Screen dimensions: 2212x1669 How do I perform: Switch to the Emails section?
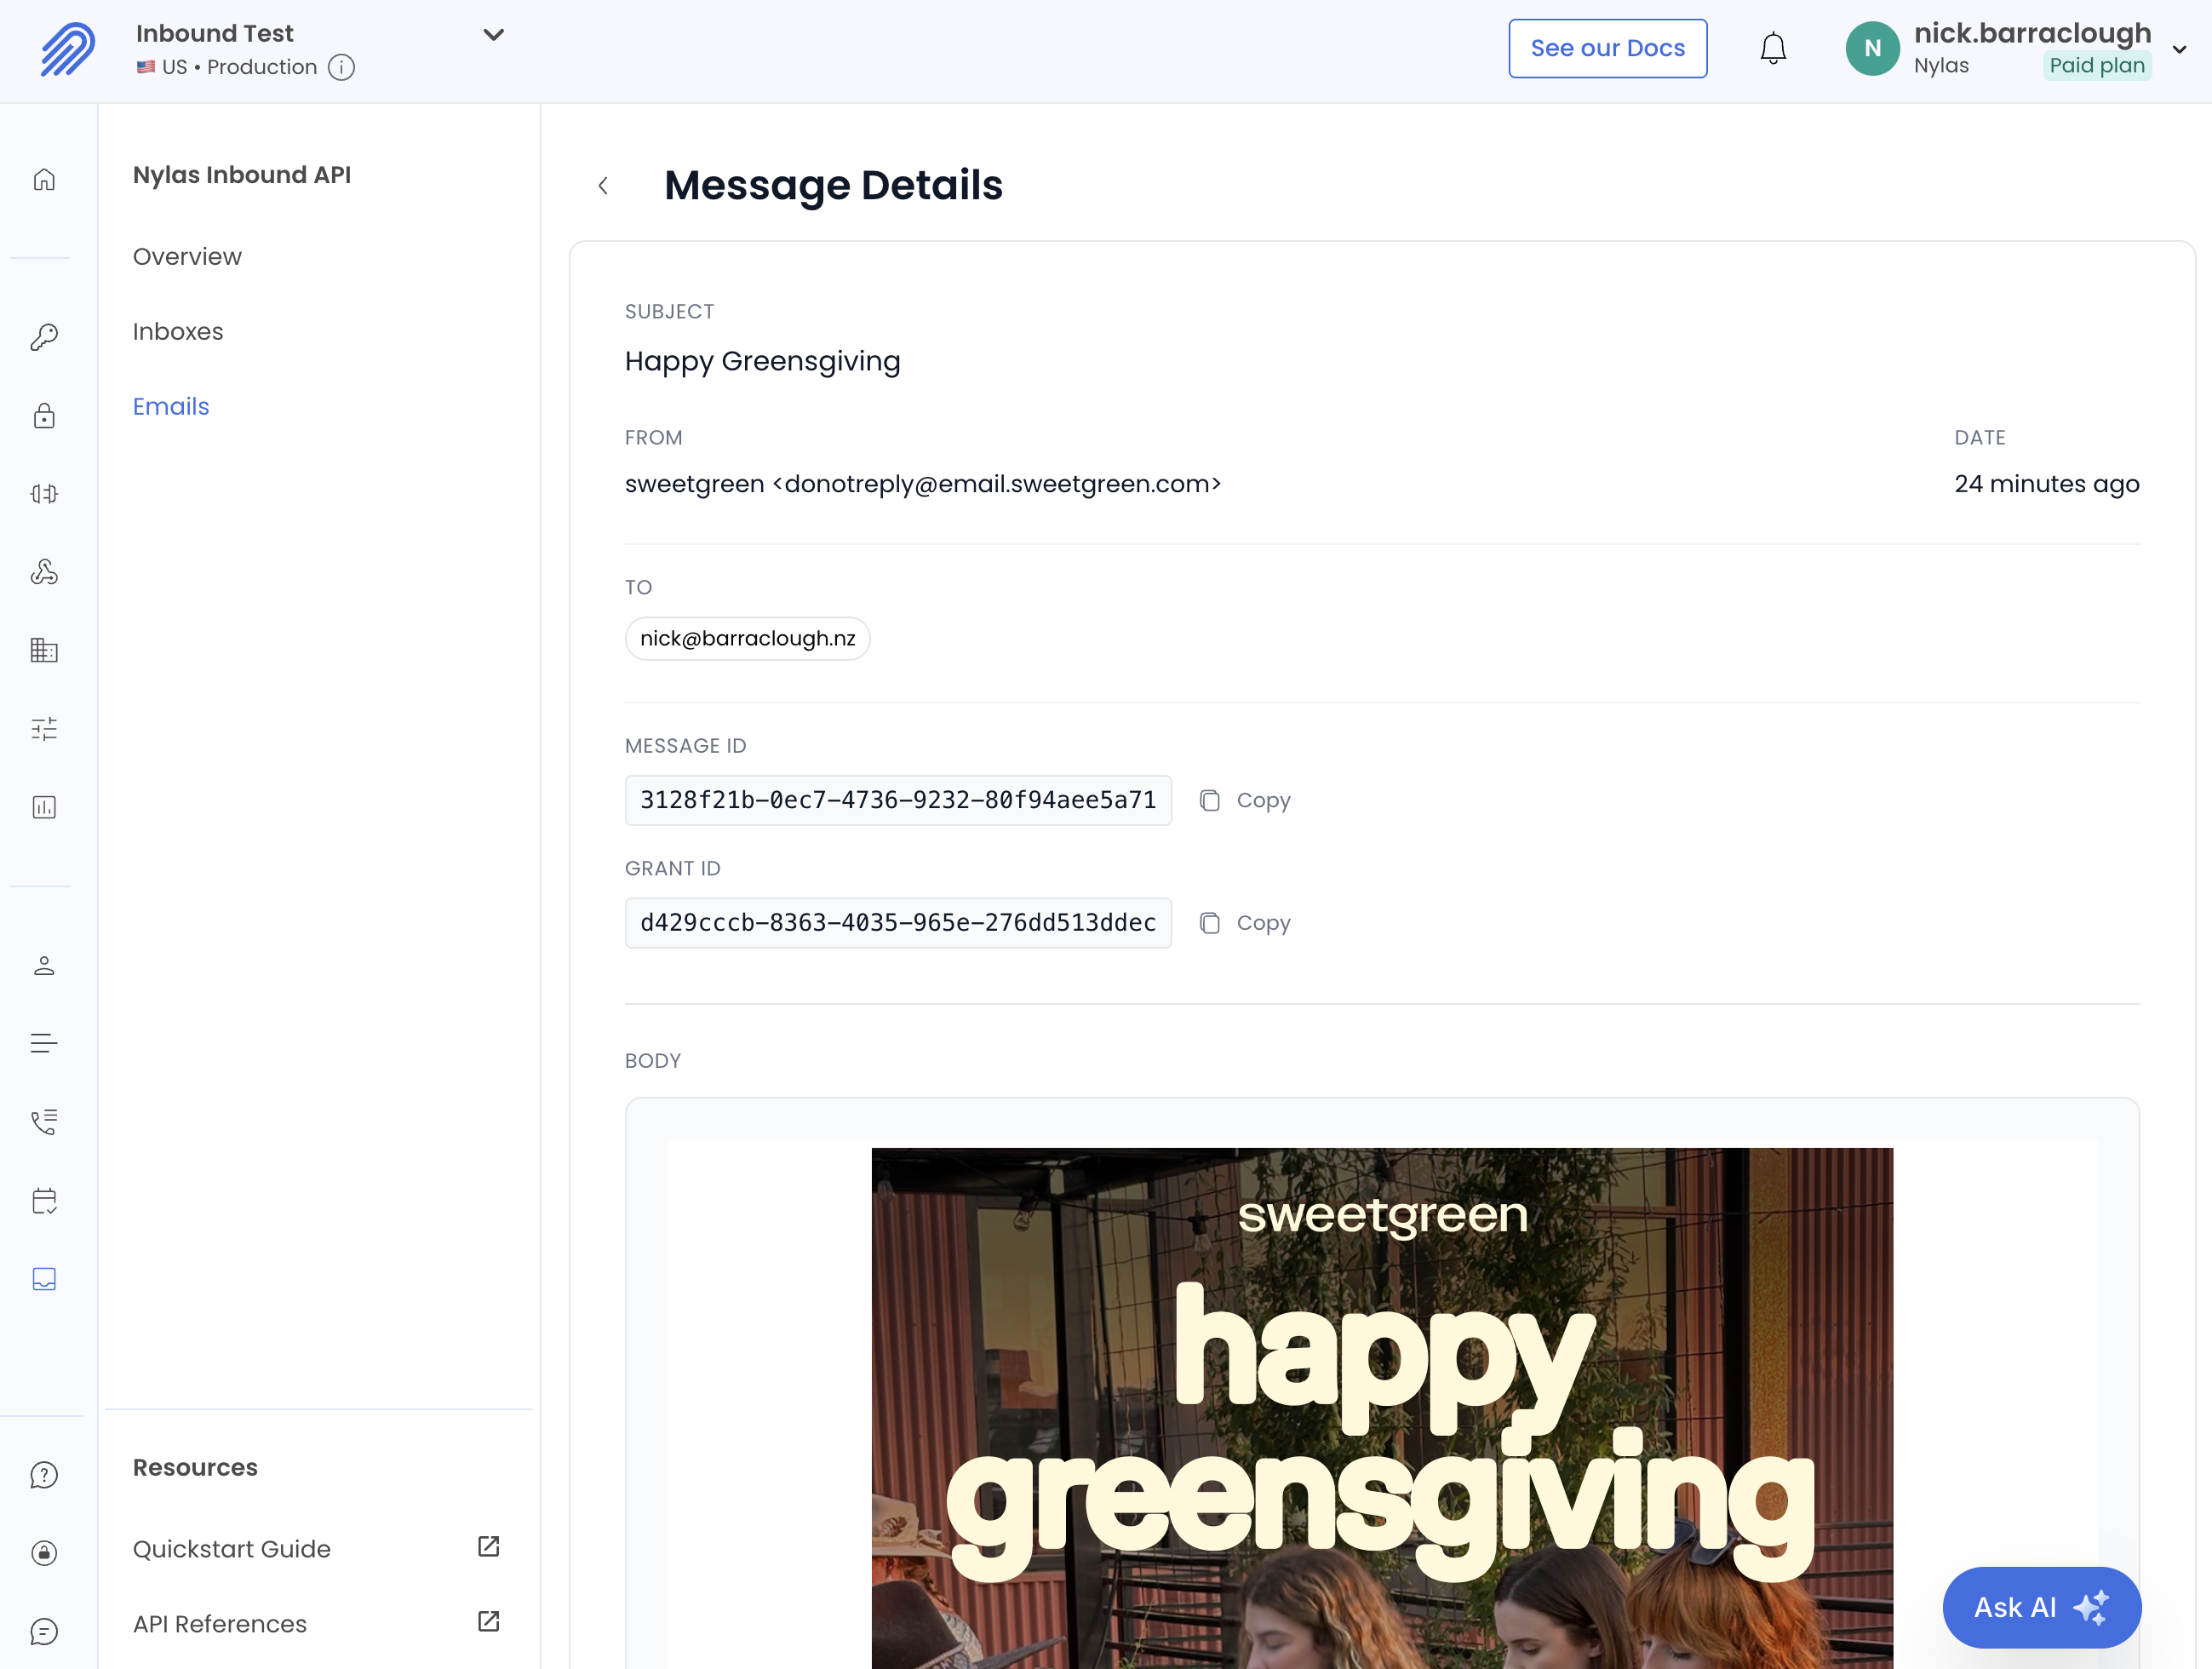pos(171,406)
